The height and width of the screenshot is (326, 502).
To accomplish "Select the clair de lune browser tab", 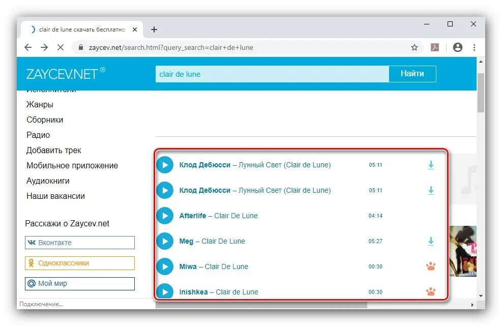I will [x=82, y=29].
